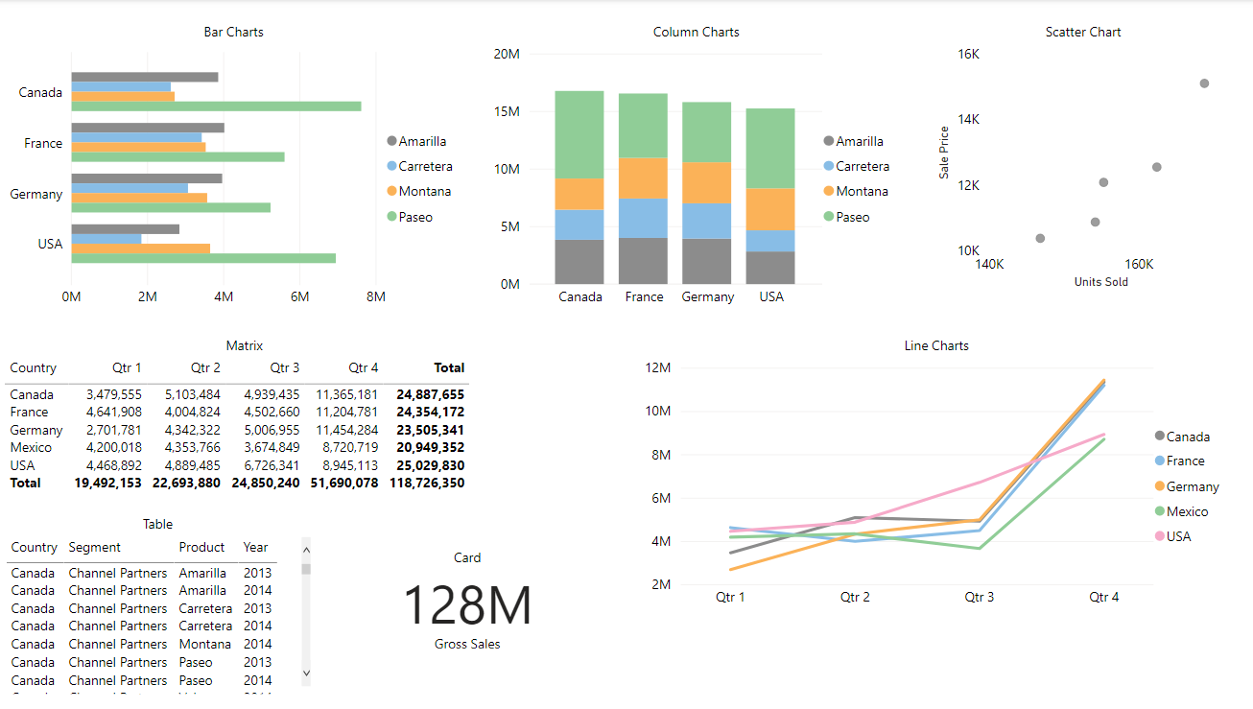Select Paseo legend dot in Bar Charts
This screenshot has height=709, width=1253.
point(391,217)
